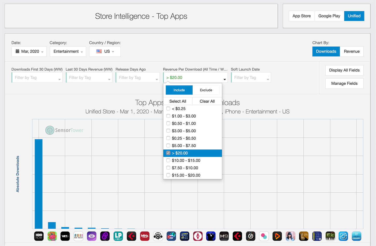
Task: Click the RF Cockpit app icon
Action: (x=357, y=236)
